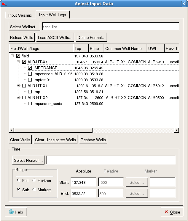This screenshot has width=188, height=221.
Task: Select the Full range radio button
Action: pyautogui.click(x=19, y=180)
